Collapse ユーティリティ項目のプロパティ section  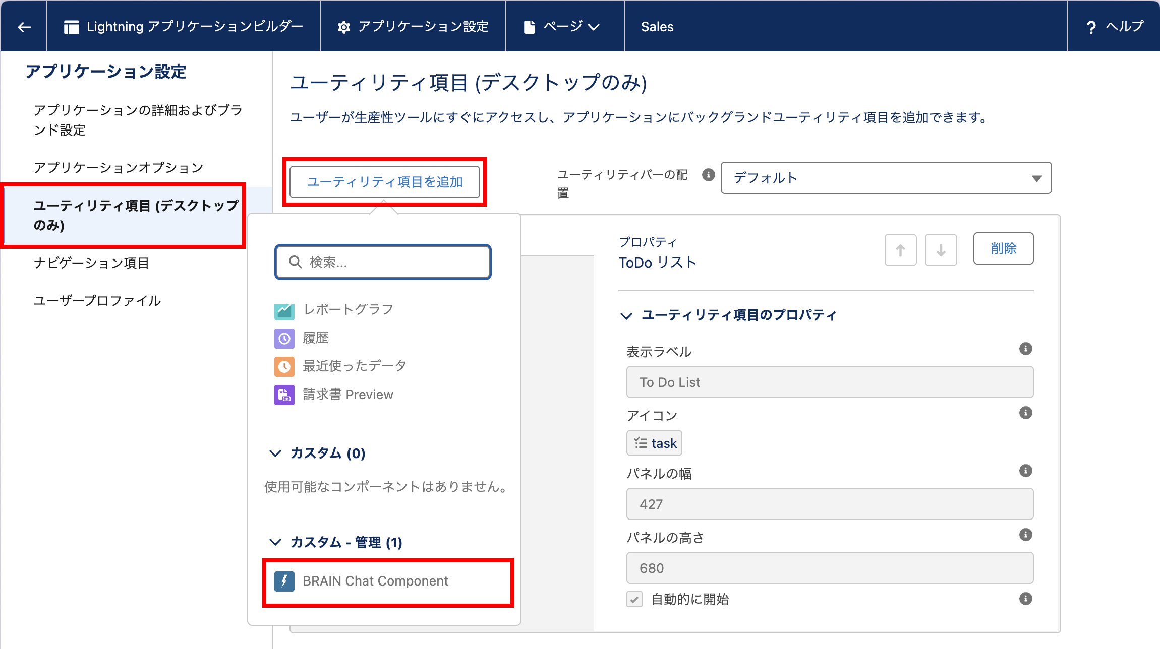[626, 315]
